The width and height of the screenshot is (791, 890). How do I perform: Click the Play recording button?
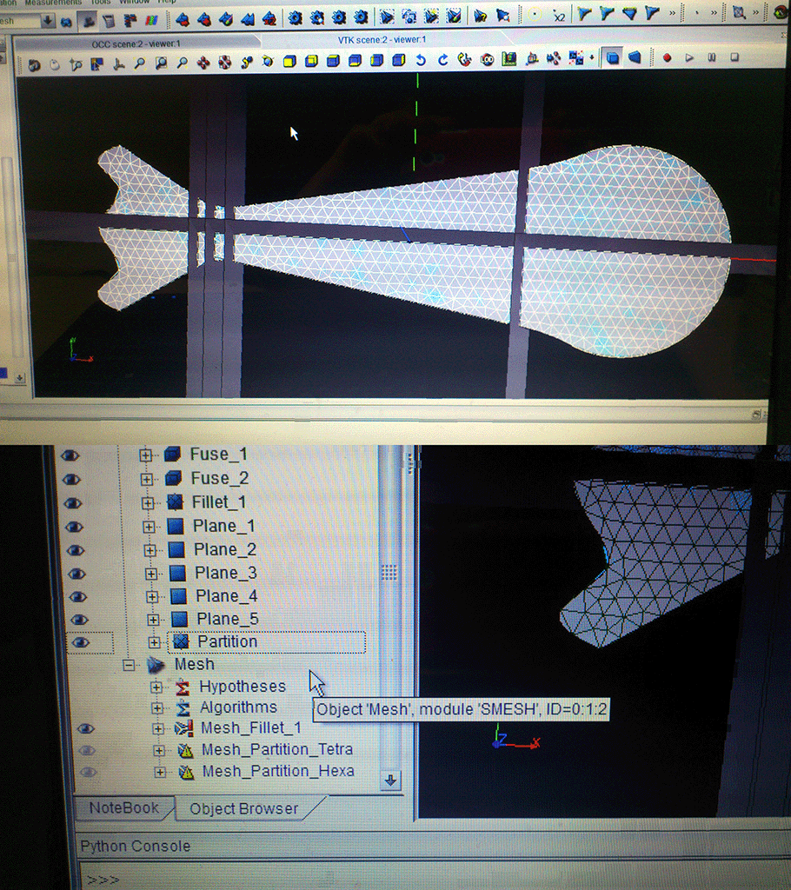click(x=689, y=57)
